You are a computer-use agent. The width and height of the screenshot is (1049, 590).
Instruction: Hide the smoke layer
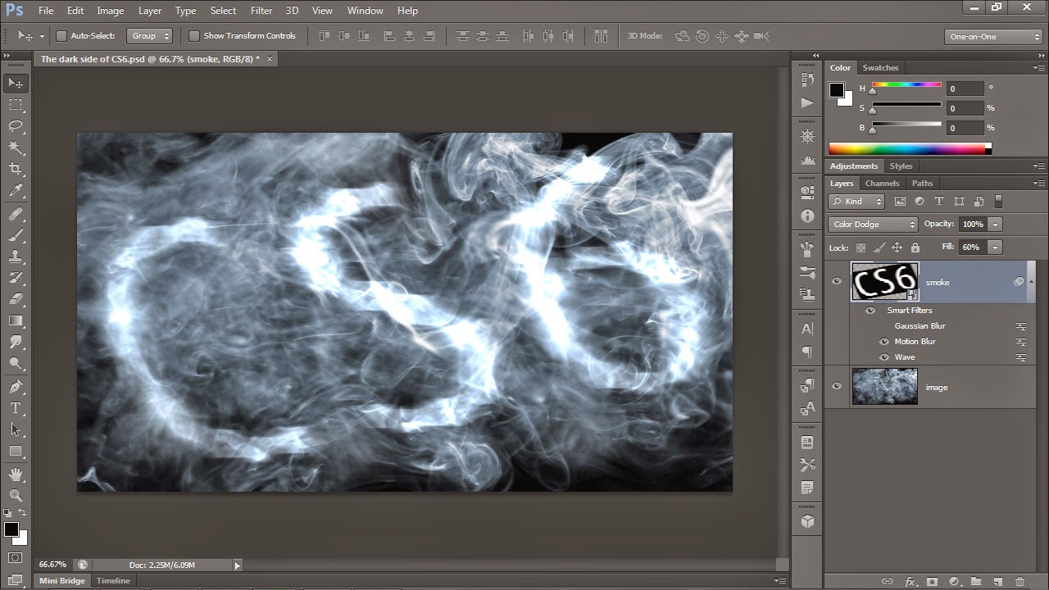tap(837, 282)
